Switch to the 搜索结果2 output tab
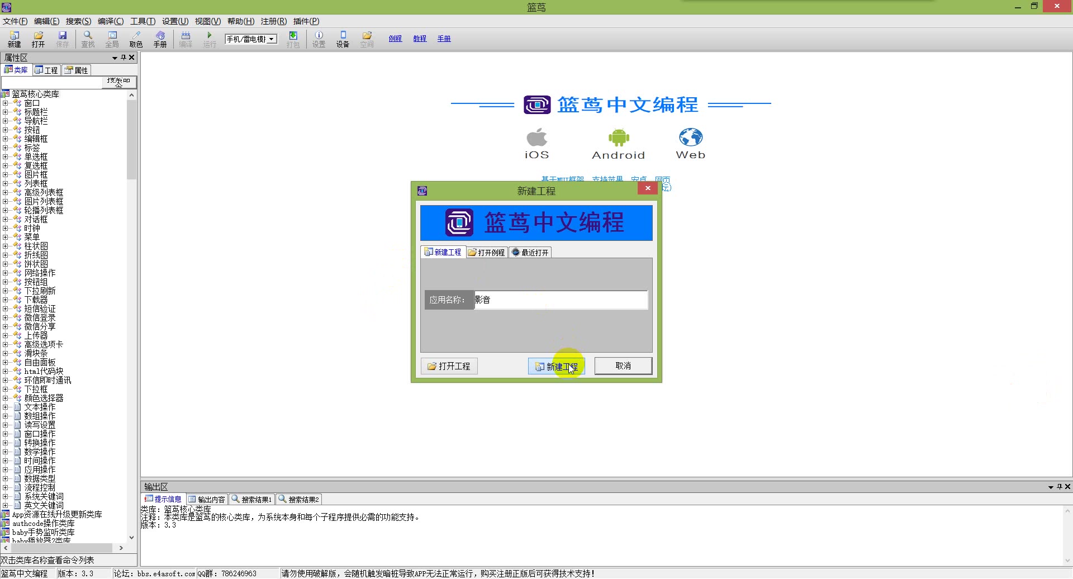The height and width of the screenshot is (579, 1073). (x=298, y=499)
